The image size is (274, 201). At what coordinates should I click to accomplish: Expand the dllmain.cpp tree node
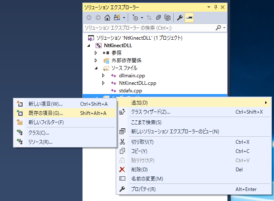point(104,75)
